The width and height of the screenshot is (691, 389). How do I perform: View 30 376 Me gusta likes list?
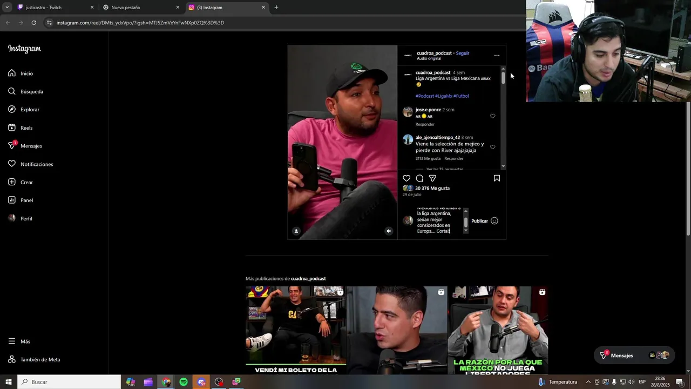click(x=432, y=188)
